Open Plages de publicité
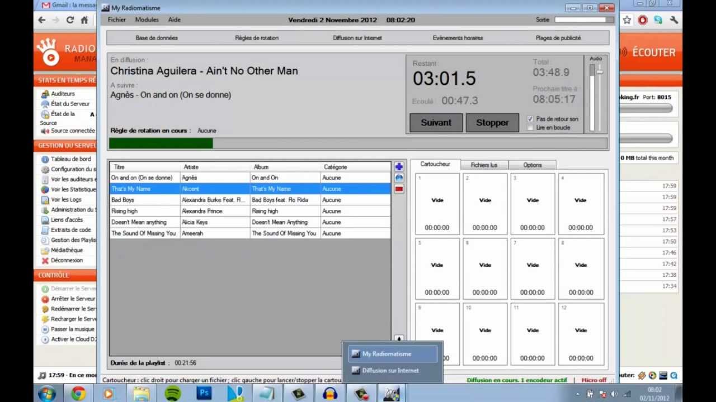 (558, 38)
